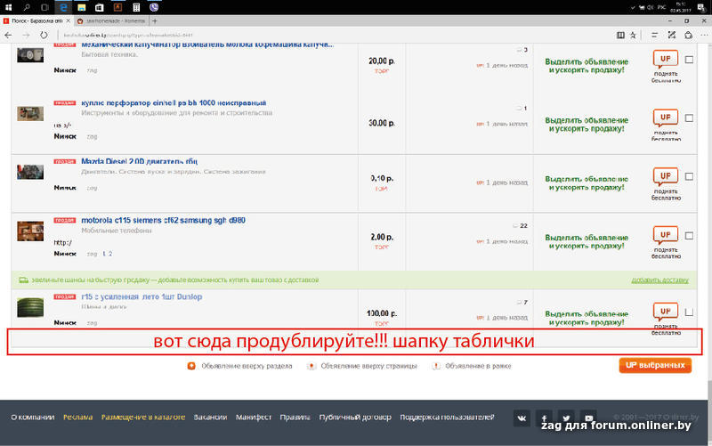Open the Twitter icon in the footer
Screen dimensions: 712x446
pos(566,417)
